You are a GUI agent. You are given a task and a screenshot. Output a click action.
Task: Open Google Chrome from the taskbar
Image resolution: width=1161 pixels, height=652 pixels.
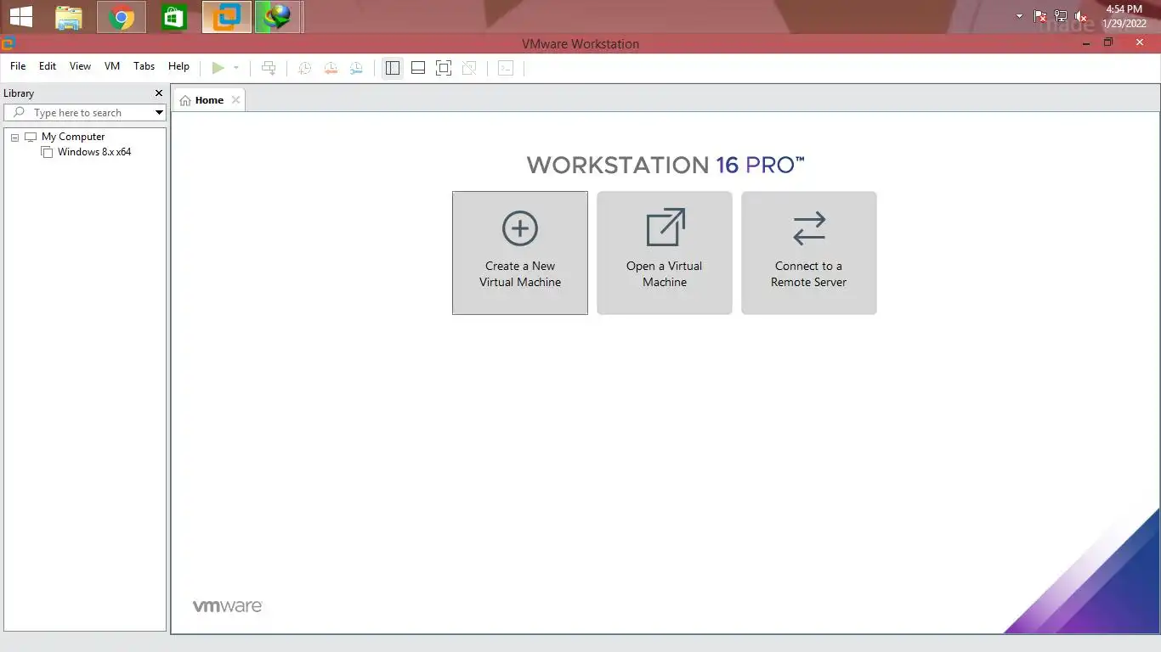122,17
